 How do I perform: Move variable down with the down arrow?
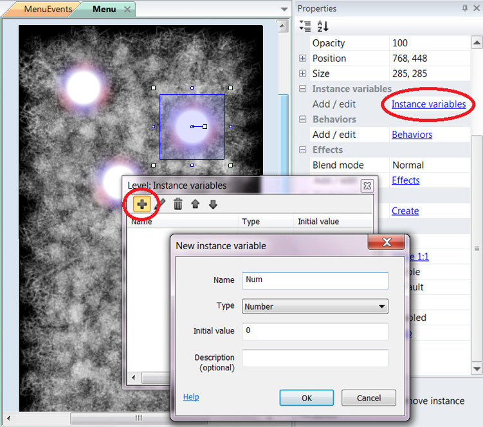point(213,204)
